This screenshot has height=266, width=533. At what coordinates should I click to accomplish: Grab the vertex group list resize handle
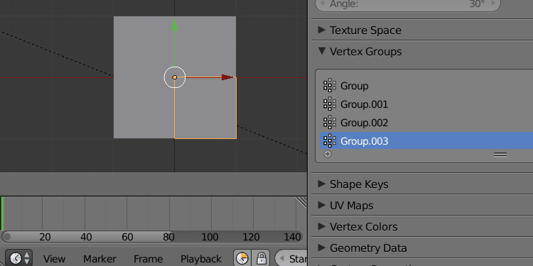tap(500, 155)
